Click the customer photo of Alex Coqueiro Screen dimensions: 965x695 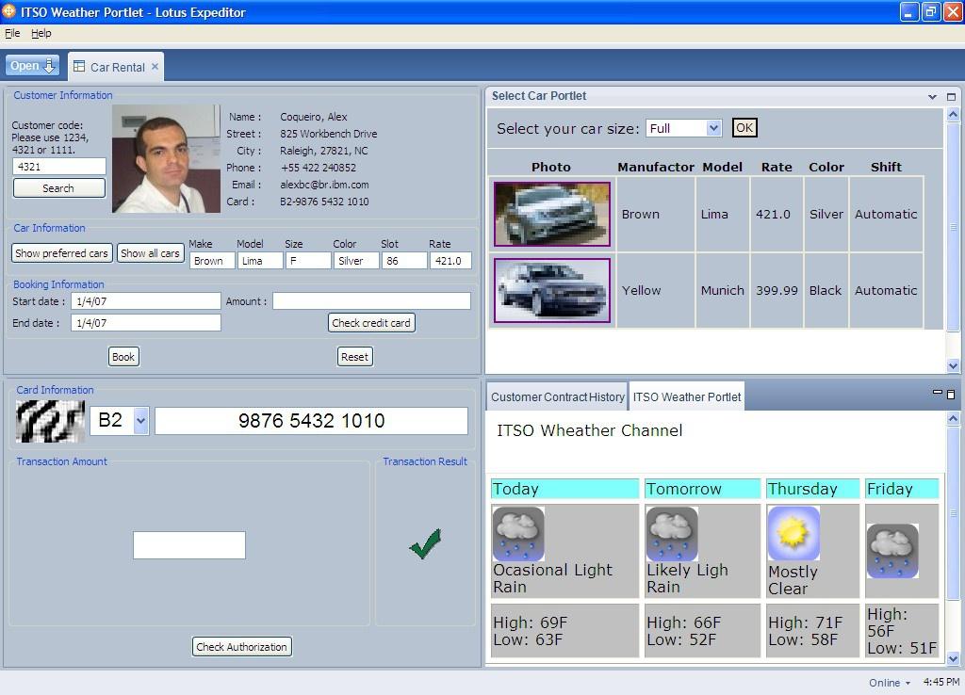166,158
